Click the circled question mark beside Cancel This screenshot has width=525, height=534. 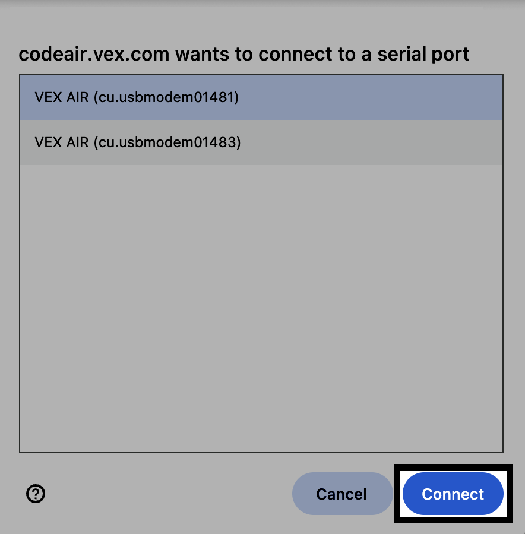point(36,494)
